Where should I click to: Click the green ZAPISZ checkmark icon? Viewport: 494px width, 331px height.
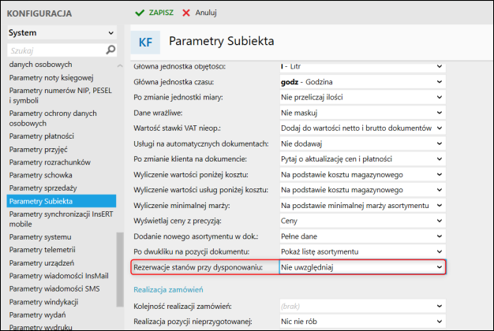[x=140, y=13]
